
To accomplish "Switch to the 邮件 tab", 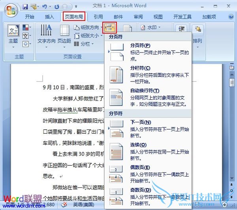I will [x=118, y=17].
